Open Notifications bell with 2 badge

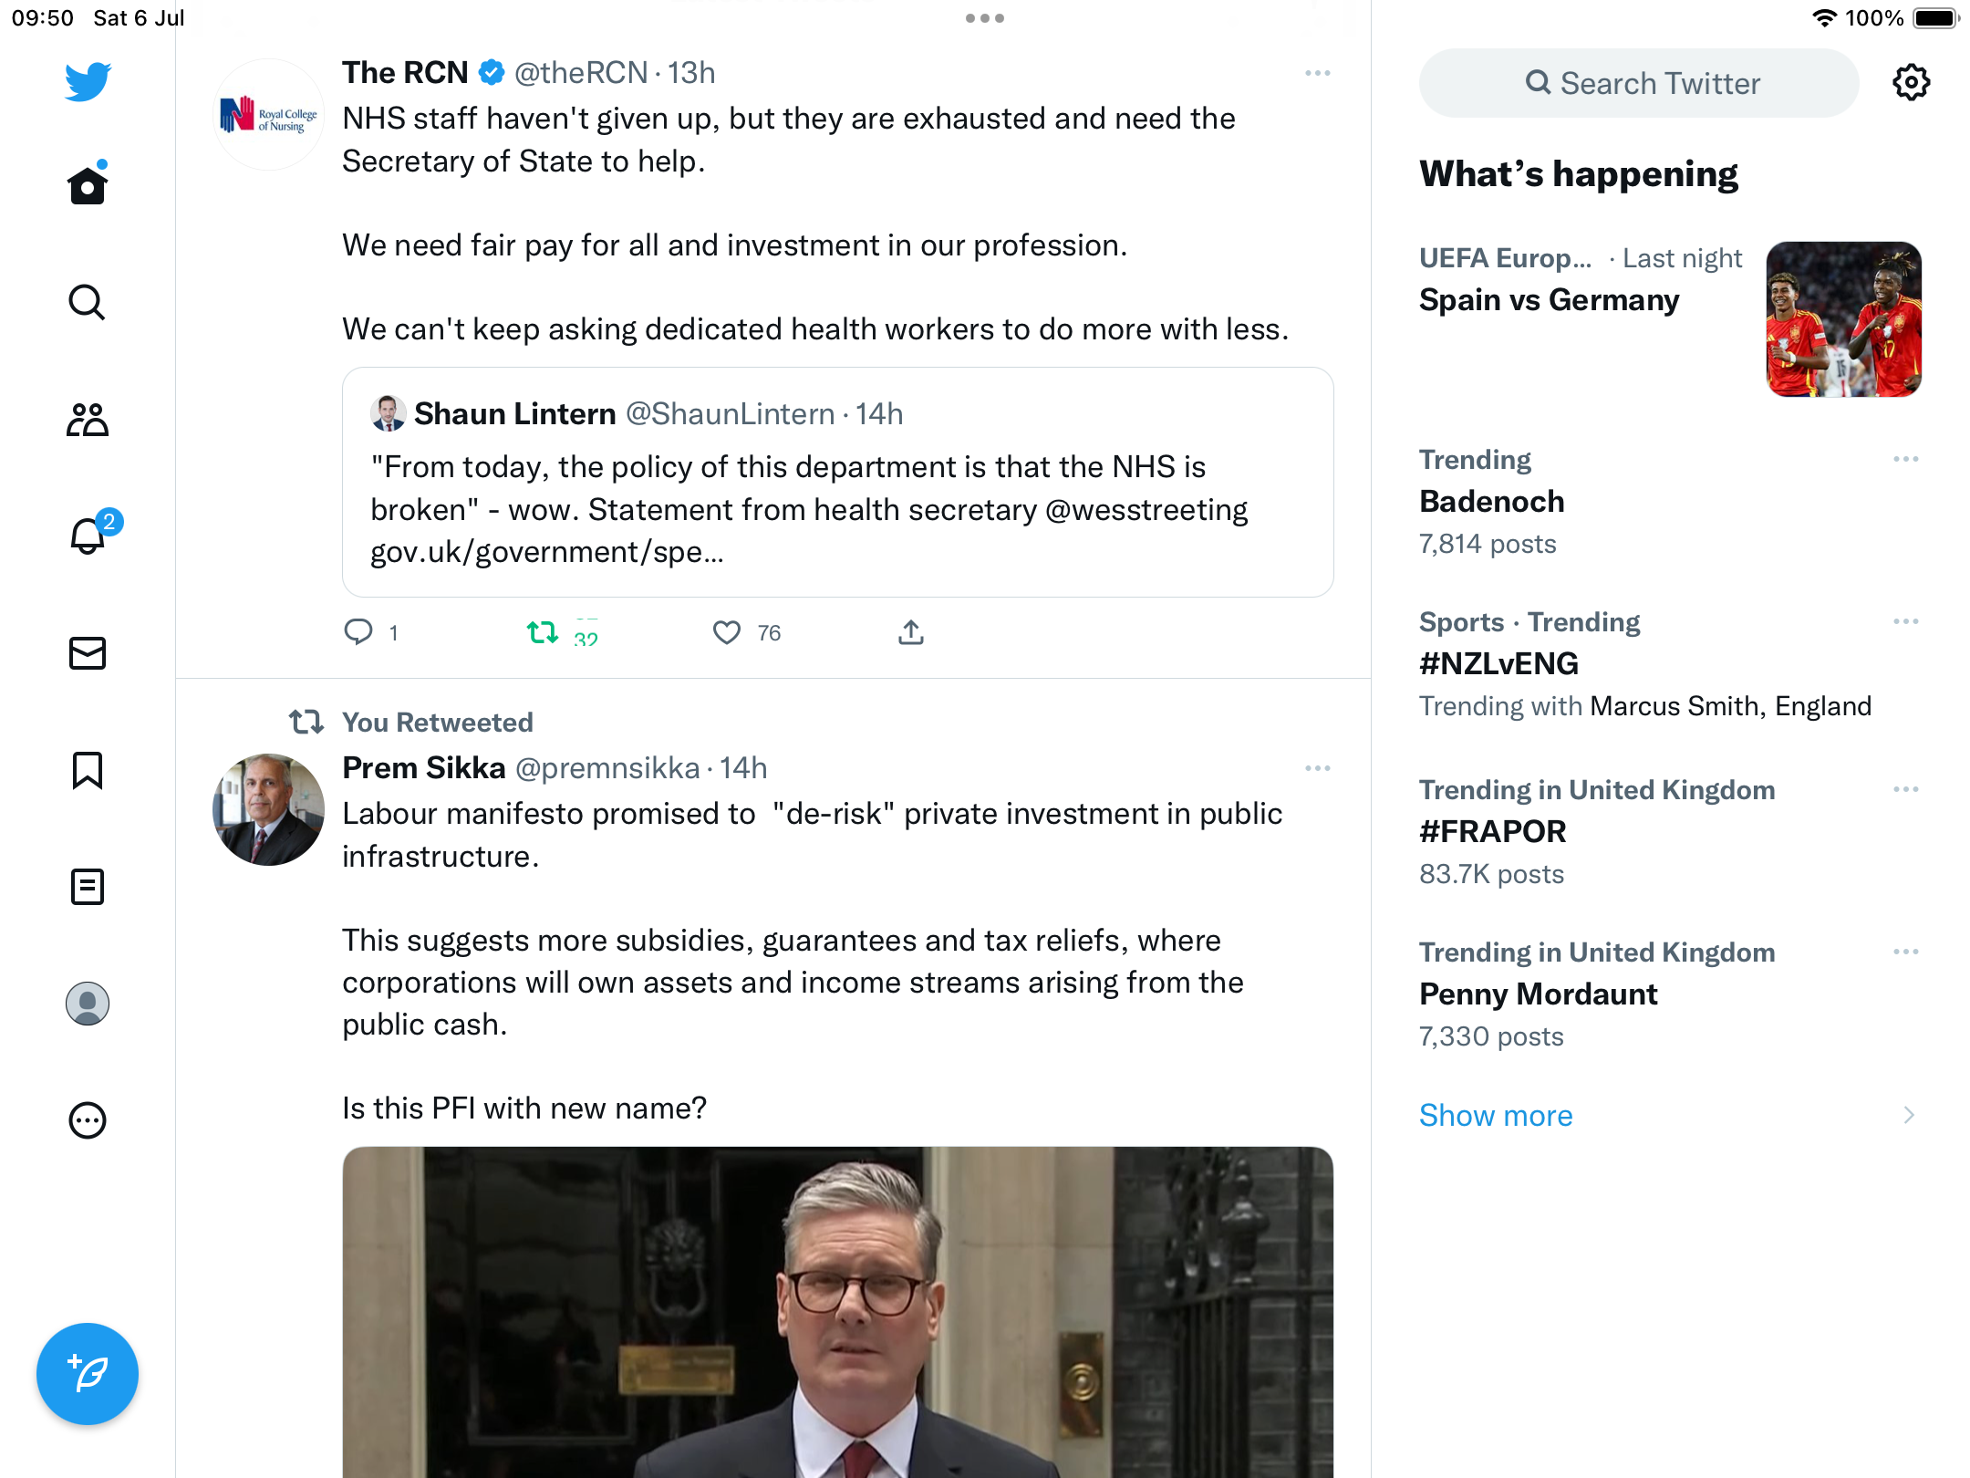point(89,536)
